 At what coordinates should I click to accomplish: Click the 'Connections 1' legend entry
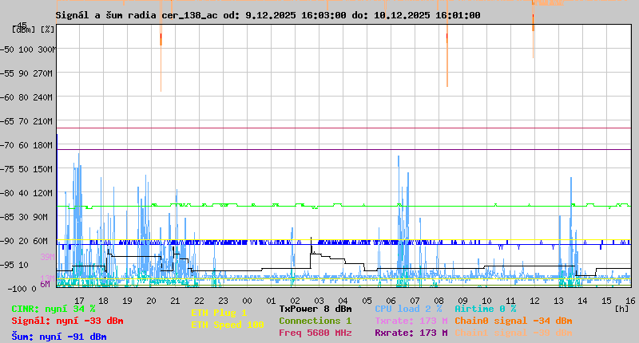[x=315, y=321]
